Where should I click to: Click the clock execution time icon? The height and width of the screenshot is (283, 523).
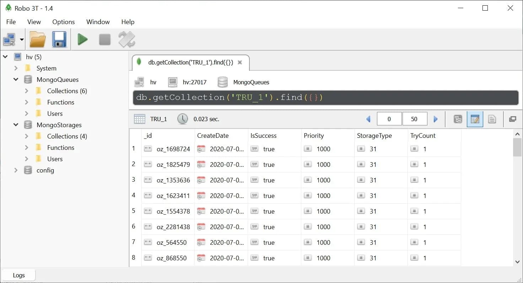(x=183, y=119)
